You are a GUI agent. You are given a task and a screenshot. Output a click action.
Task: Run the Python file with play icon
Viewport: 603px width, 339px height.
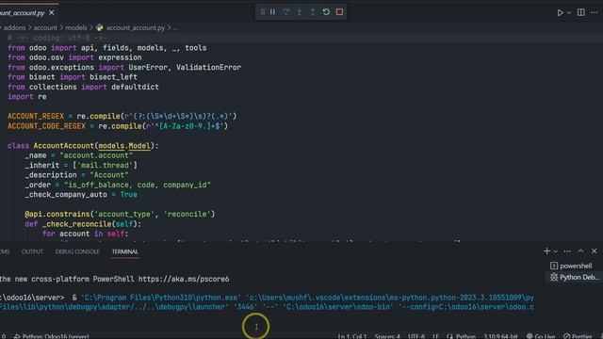coord(560,12)
